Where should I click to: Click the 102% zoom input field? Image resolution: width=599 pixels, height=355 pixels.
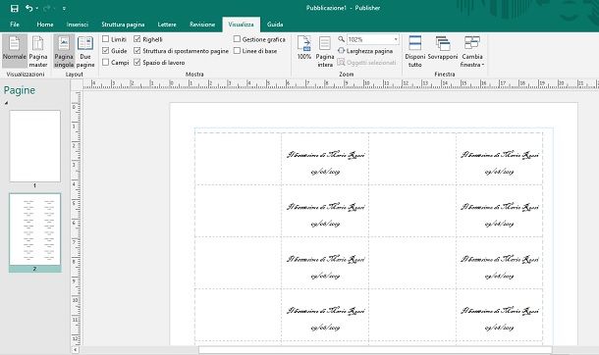click(369, 39)
